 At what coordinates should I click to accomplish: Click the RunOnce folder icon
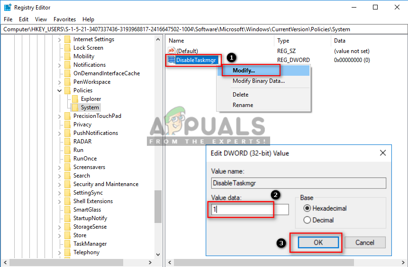coord(67,159)
